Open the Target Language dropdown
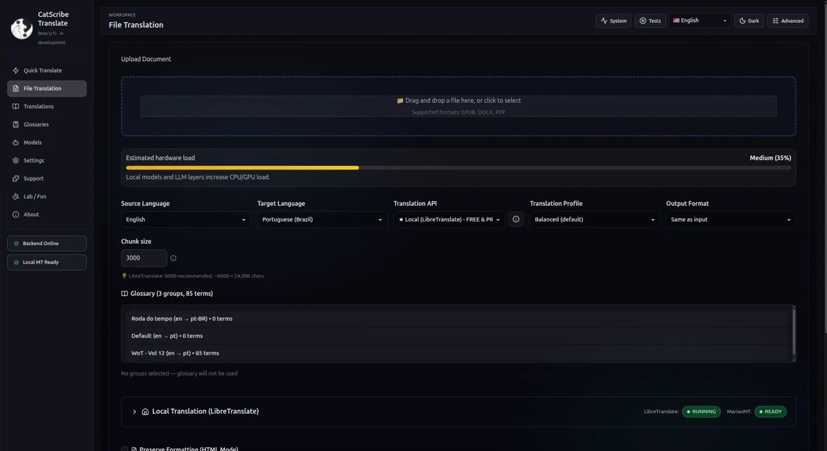The width and height of the screenshot is (827, 451). coord(321,220)
